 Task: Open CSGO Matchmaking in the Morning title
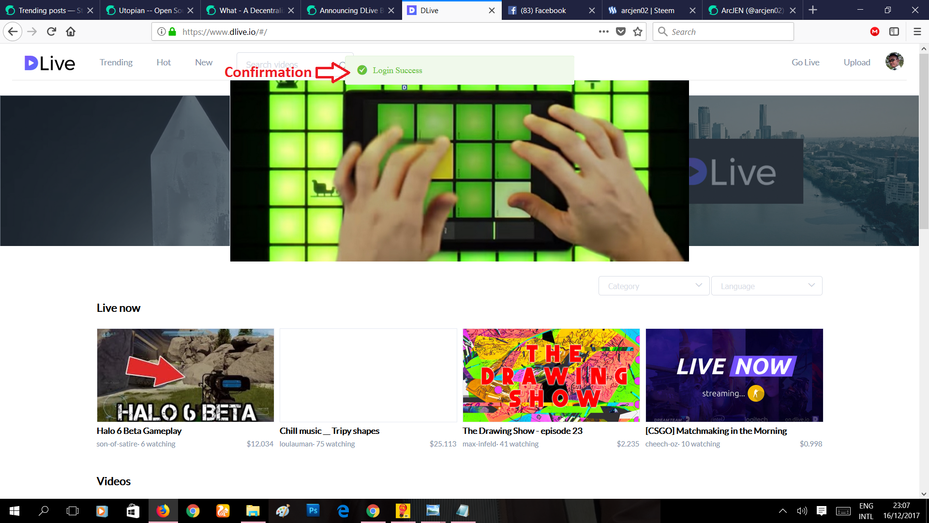pyautogui.click(x=716, y=431)
